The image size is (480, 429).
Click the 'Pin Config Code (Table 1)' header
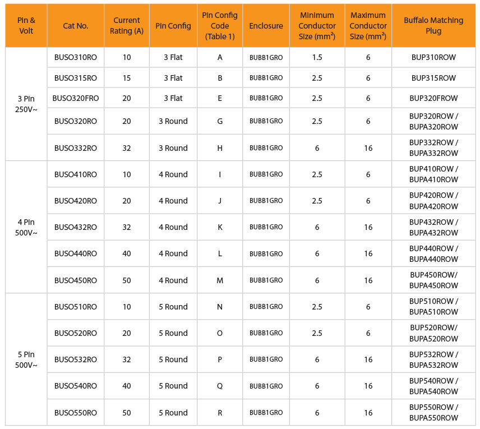pos(220,26)
